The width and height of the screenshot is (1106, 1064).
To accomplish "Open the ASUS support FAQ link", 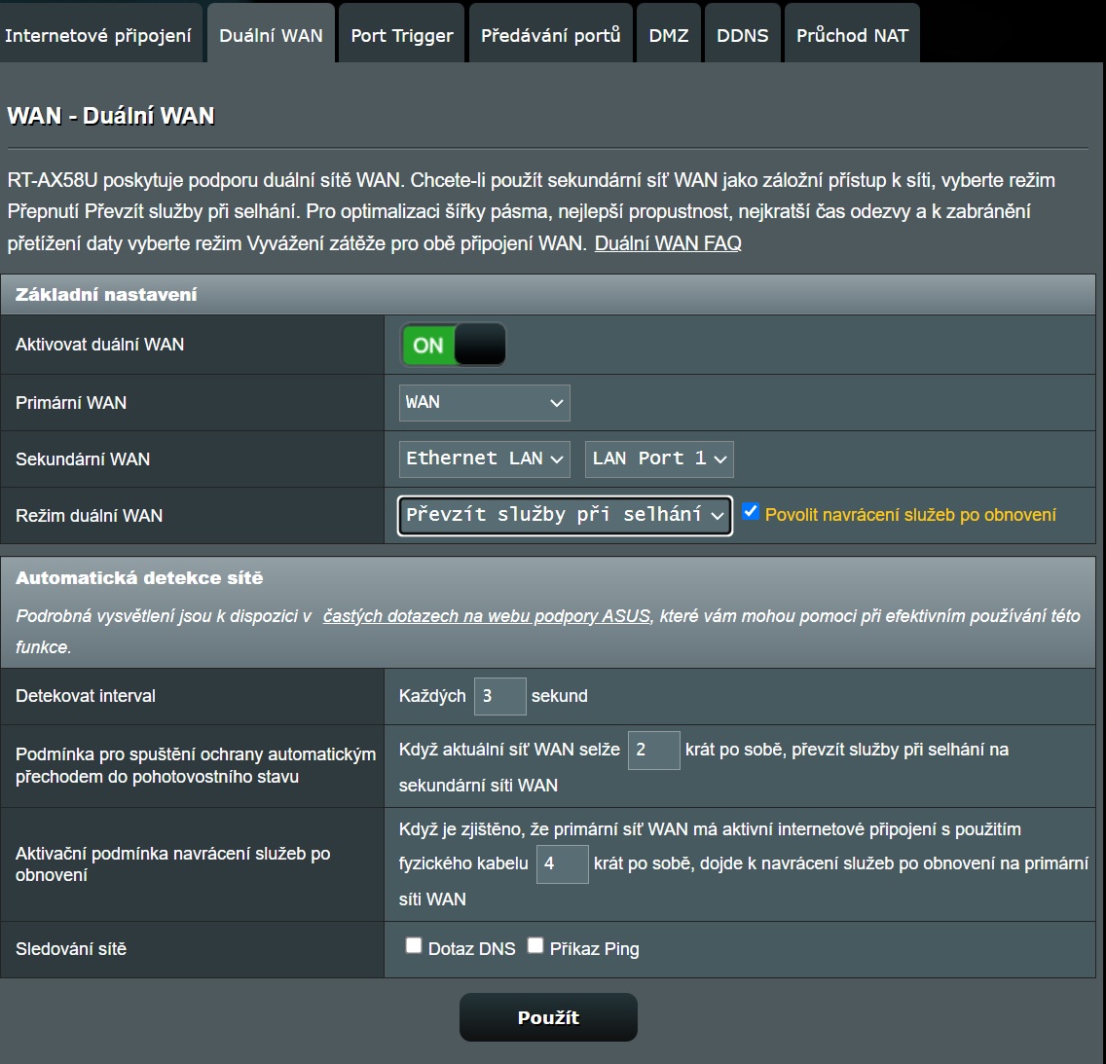I will coord(487,616).
